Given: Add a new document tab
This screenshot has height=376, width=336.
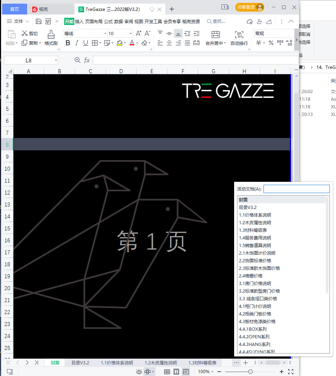Looking at the screenshot, I should pos(171,9).
